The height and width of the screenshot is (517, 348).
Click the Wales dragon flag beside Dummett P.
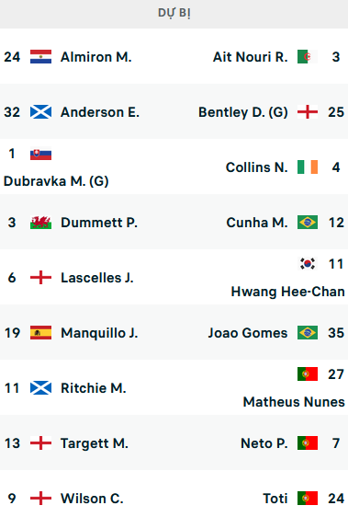[40, 223]
